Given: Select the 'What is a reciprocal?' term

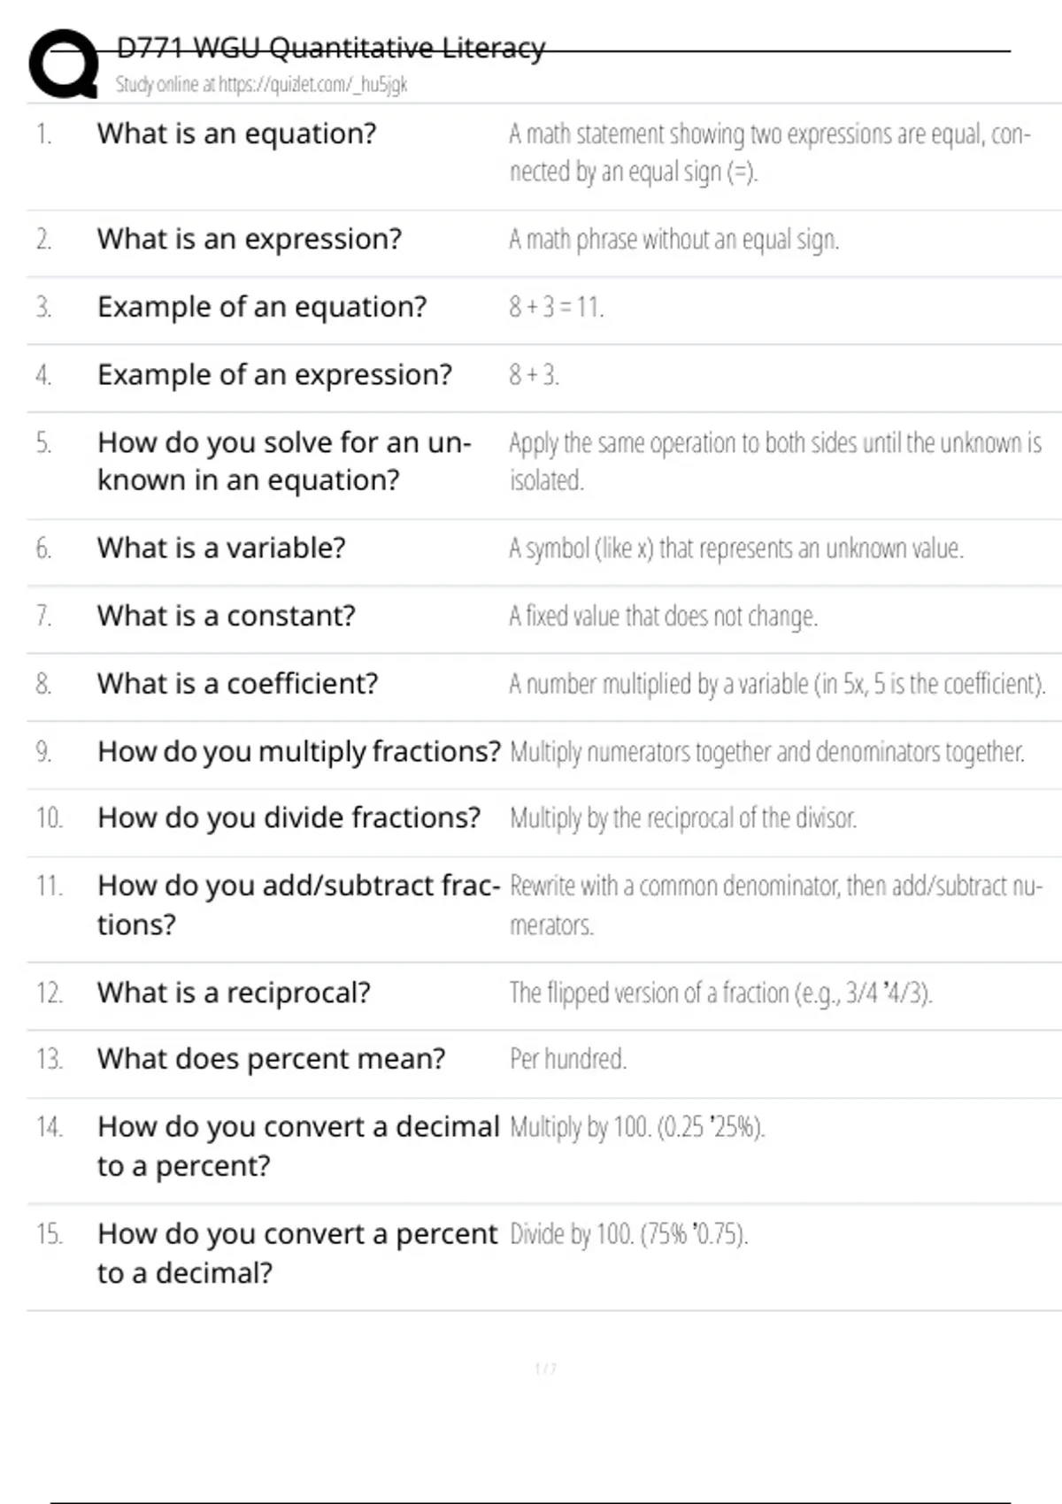Looking at the screenshot, I should [234, 993].
